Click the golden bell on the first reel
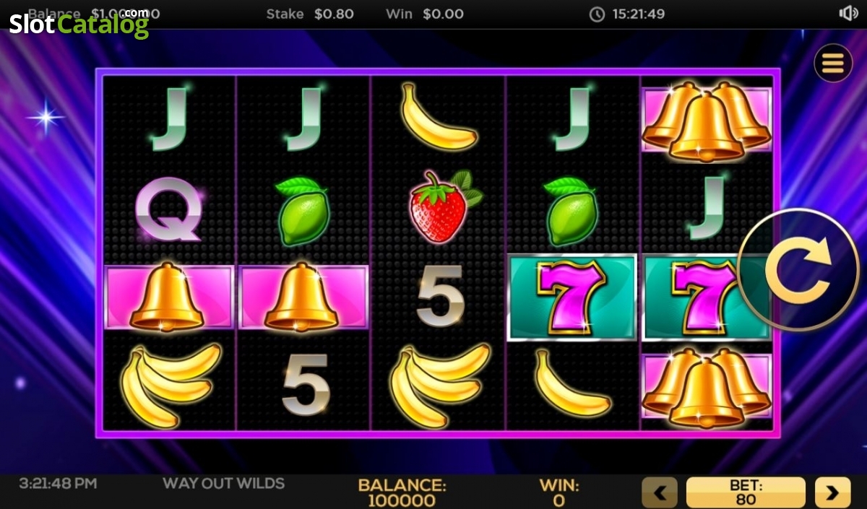This screenshot has height=509, width=867. 168,297
